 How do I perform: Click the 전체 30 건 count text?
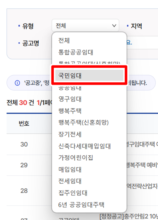point(20,103)
